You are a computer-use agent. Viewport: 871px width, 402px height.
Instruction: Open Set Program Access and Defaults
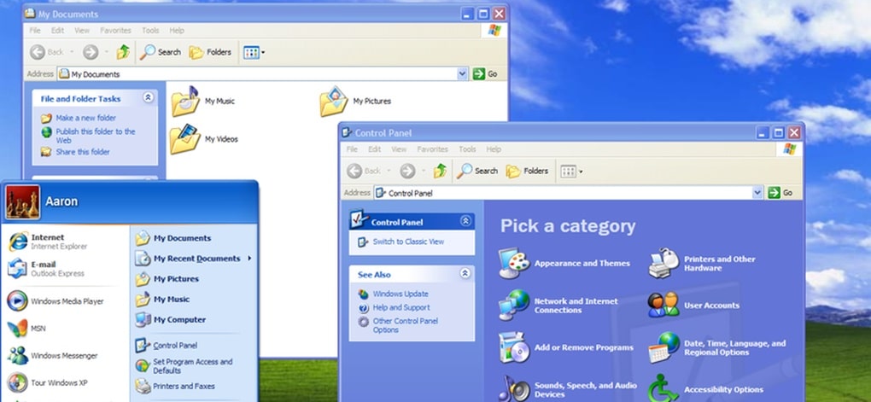point(184,366)
